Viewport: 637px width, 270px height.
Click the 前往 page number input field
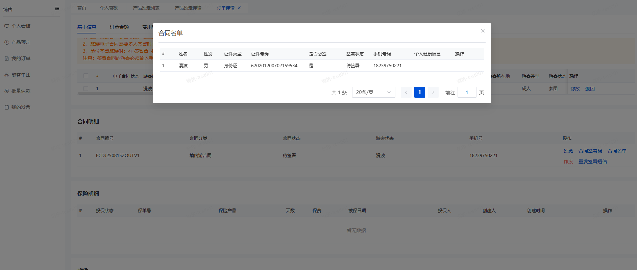tap(467, 92)
